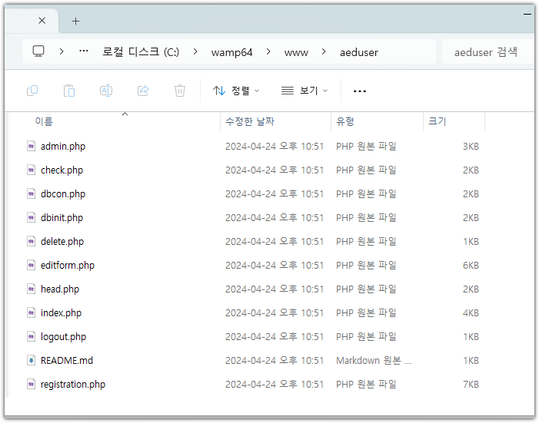Click the Rename icon in toolbar
Screen dimensions: 539x423
(106, 91)
